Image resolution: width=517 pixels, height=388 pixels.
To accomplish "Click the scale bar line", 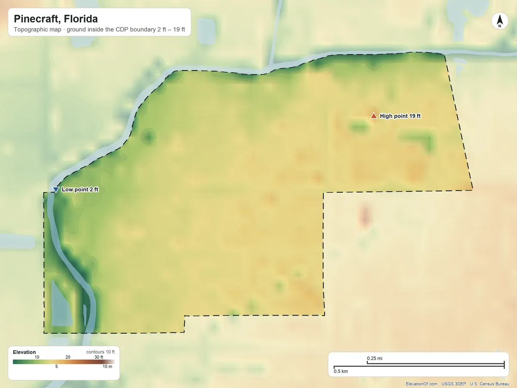I will click(x=419, y=365).
